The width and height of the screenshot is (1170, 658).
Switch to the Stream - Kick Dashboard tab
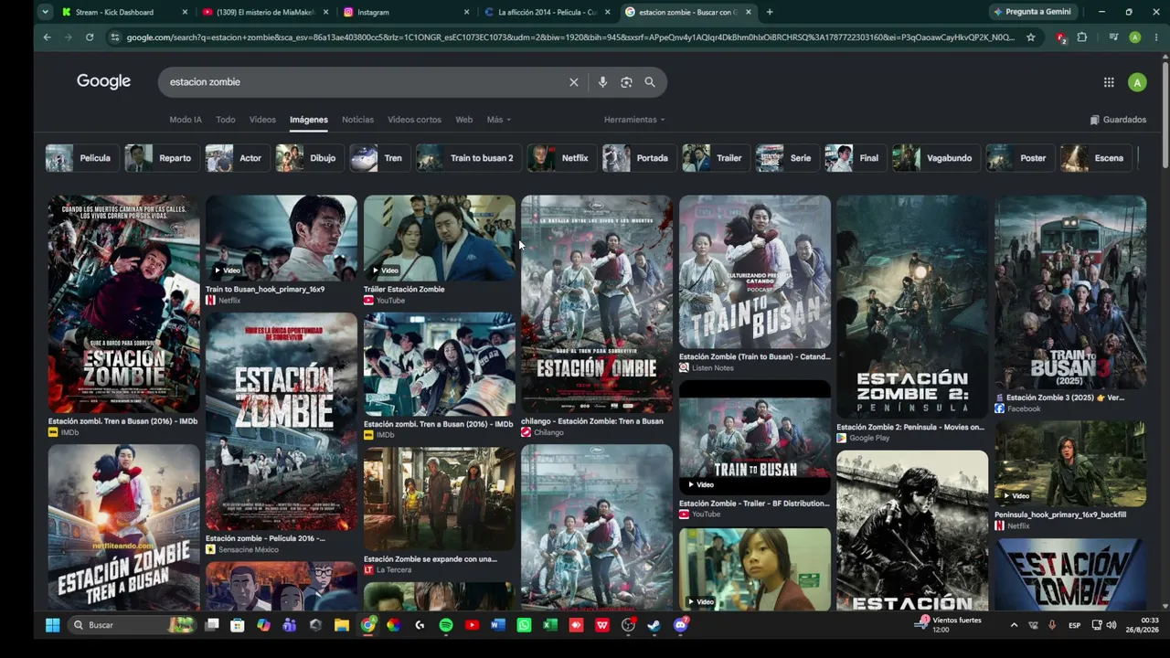click(124, 12)
